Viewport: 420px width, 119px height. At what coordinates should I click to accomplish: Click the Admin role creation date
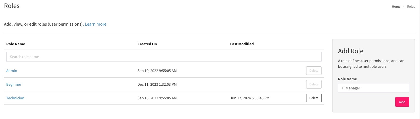coord(157,71)
